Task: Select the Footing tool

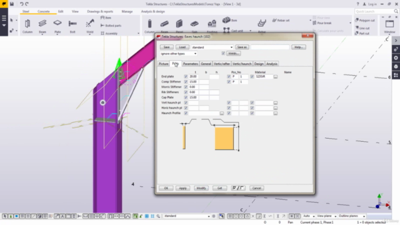Action: tap(212, 26)
